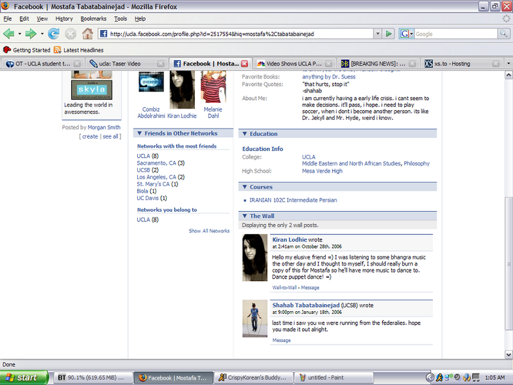Viewport: 513px width, 385px height.
Task: Click Show All Networks link
Action: [209, 231]
